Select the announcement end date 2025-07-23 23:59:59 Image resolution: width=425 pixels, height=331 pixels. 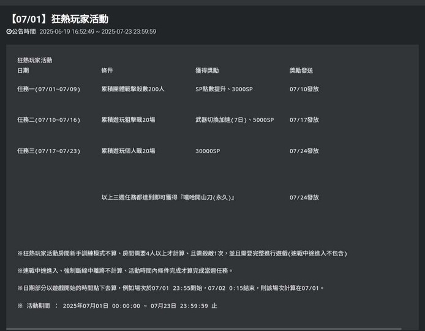[129, 31]
